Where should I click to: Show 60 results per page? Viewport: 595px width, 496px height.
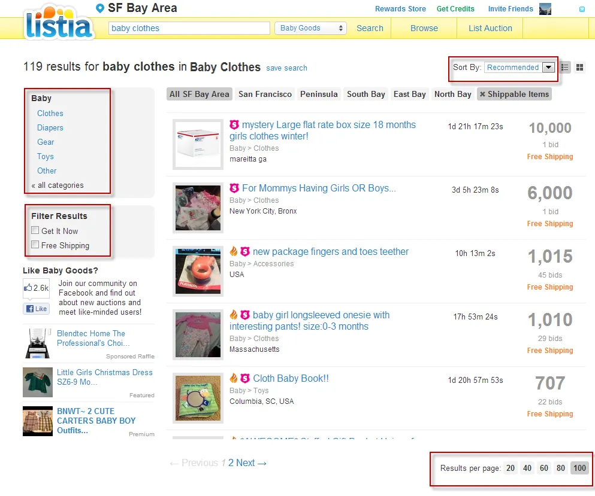click(544, 468)
